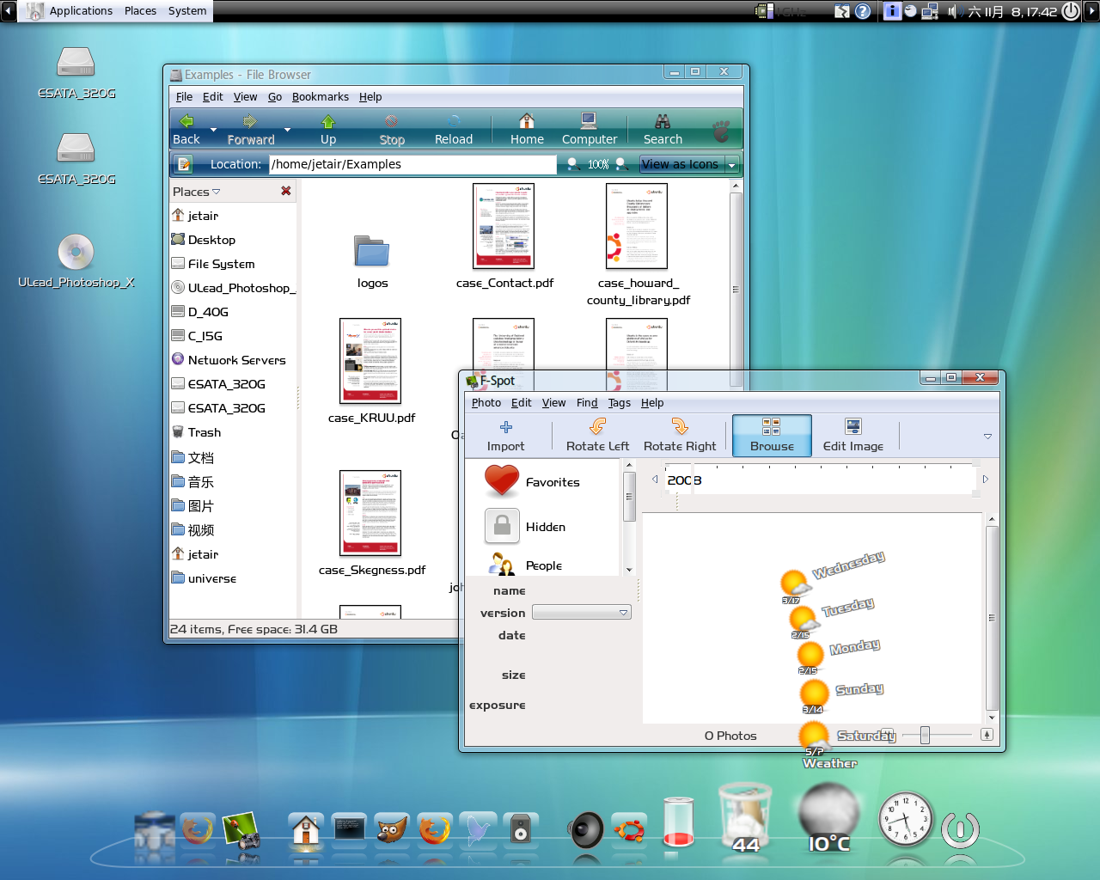The height and width of the screenshot is (880, 1100).
Task: Click the Ubuntu logo icon in the dock
Action: click(x=629, y=830)
